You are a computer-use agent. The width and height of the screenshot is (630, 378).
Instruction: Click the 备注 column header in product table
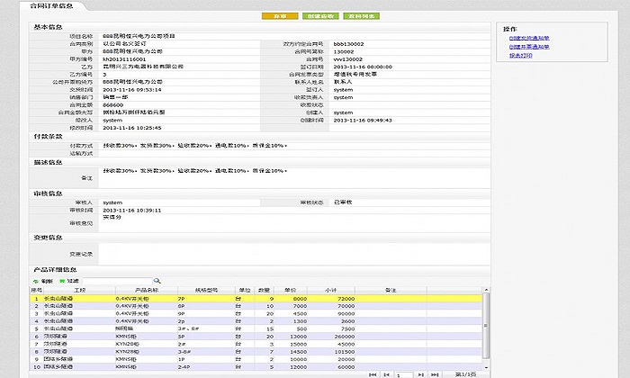pyautogui.click(x=391, y=290)
